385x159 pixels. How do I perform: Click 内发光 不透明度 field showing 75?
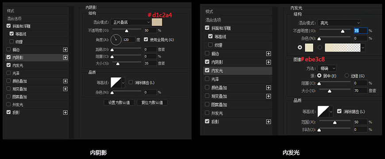click(361, 31)
